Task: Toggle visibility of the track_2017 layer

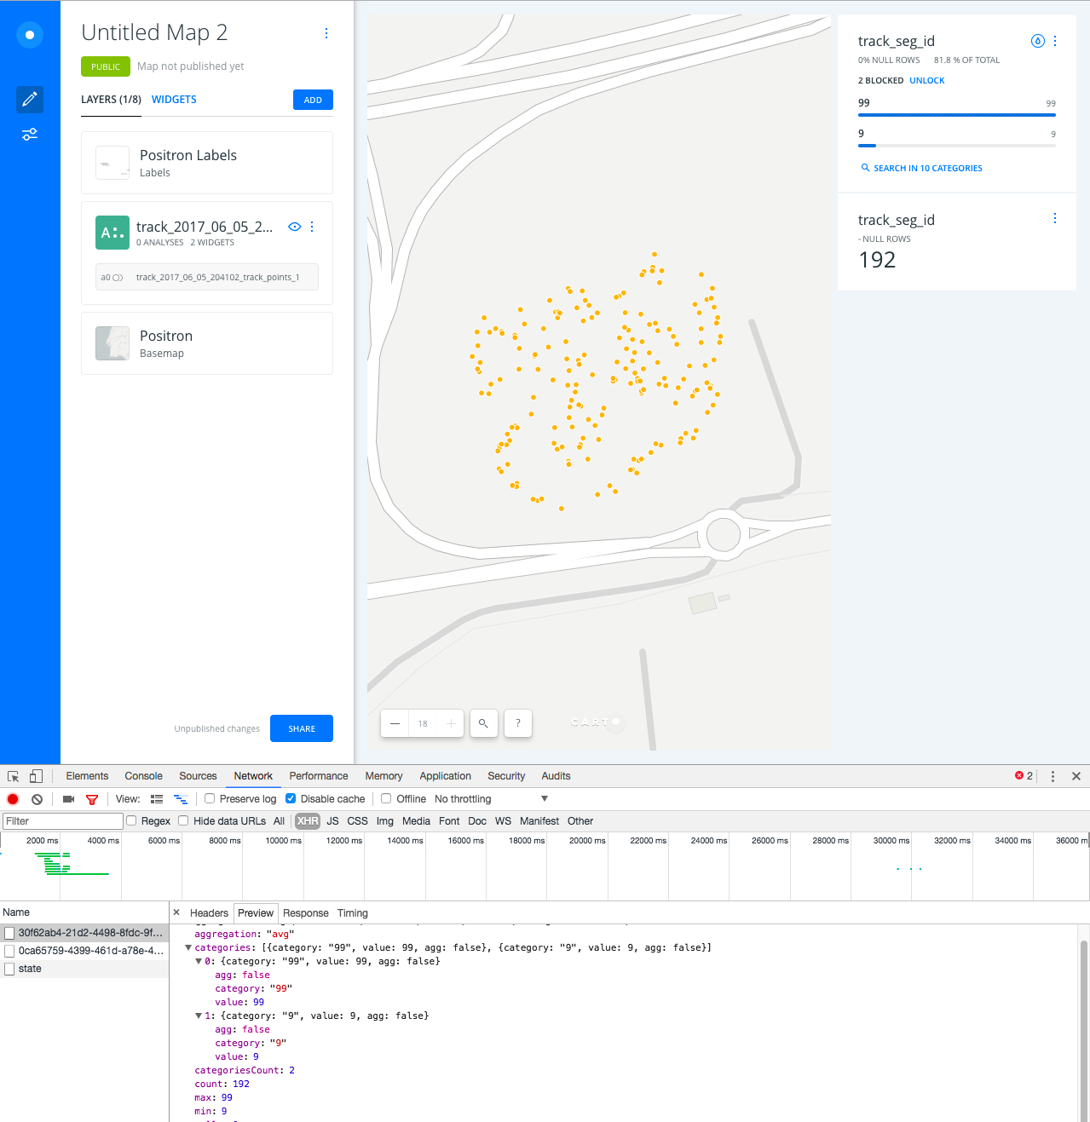Action: (295, 227)
